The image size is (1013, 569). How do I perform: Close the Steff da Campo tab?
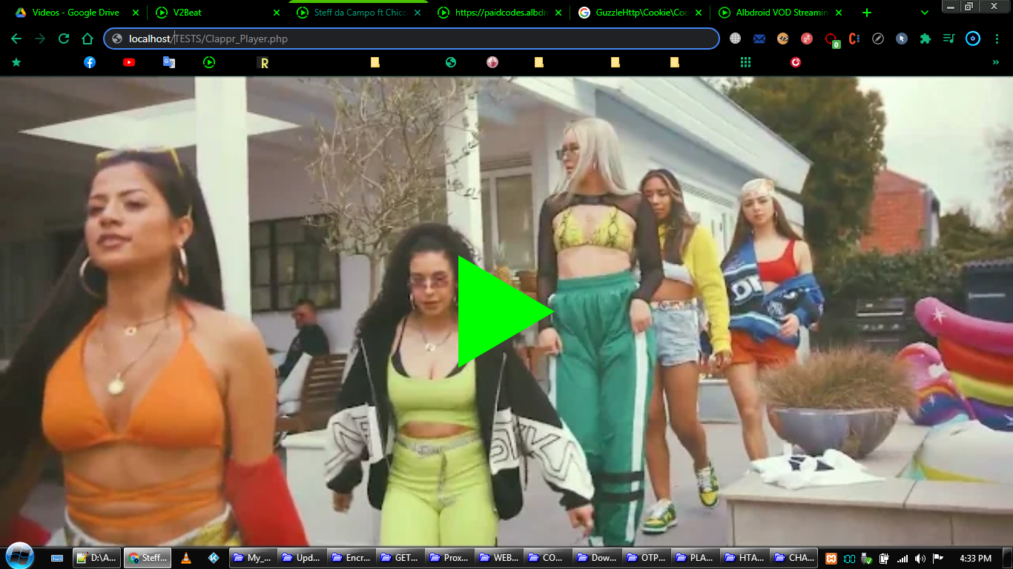click(418, 13)
